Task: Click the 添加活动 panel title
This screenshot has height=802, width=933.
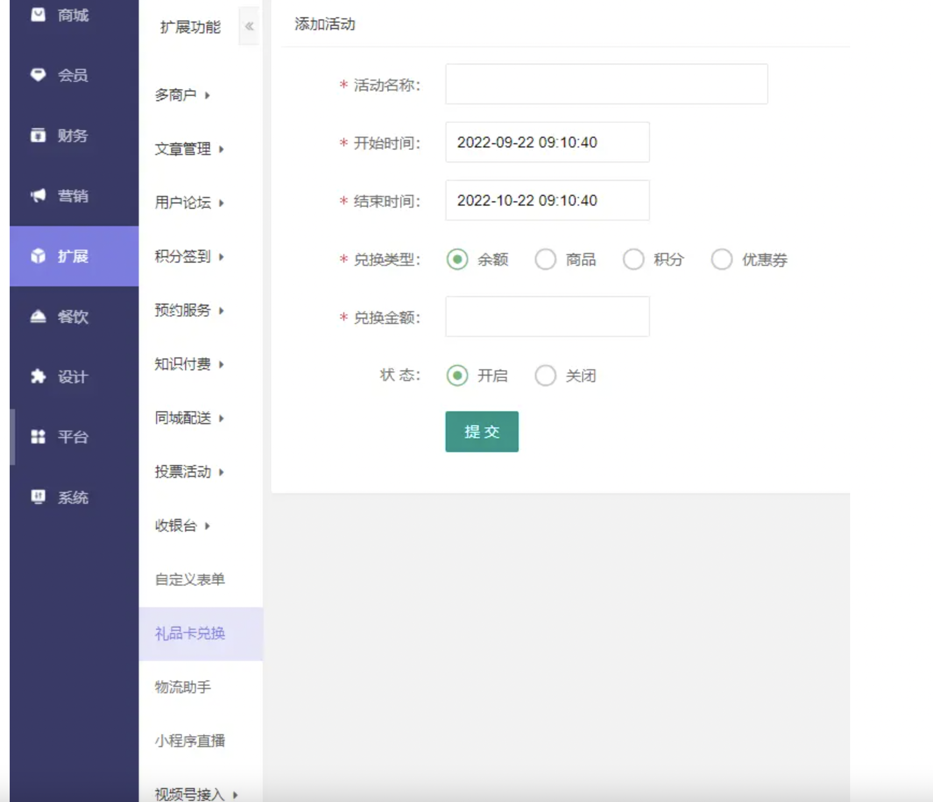Action: [325, 24]
